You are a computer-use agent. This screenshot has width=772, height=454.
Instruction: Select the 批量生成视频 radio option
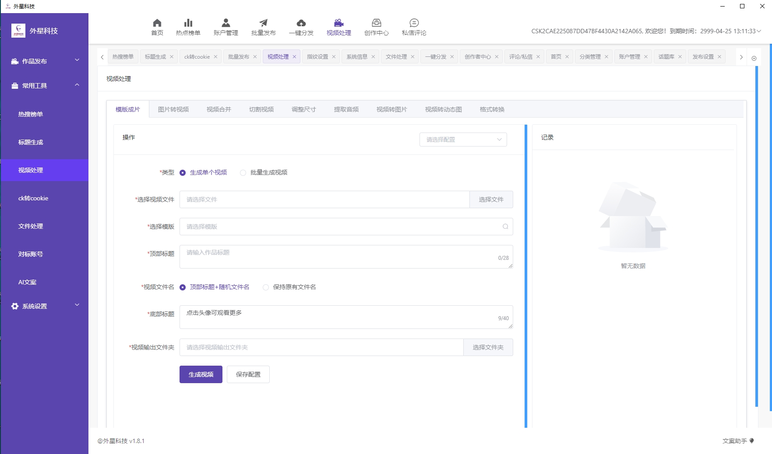[x=243, y=173]
